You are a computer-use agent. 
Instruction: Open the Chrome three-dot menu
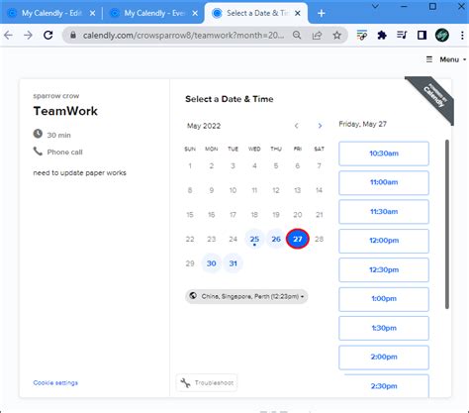(462, 35)
